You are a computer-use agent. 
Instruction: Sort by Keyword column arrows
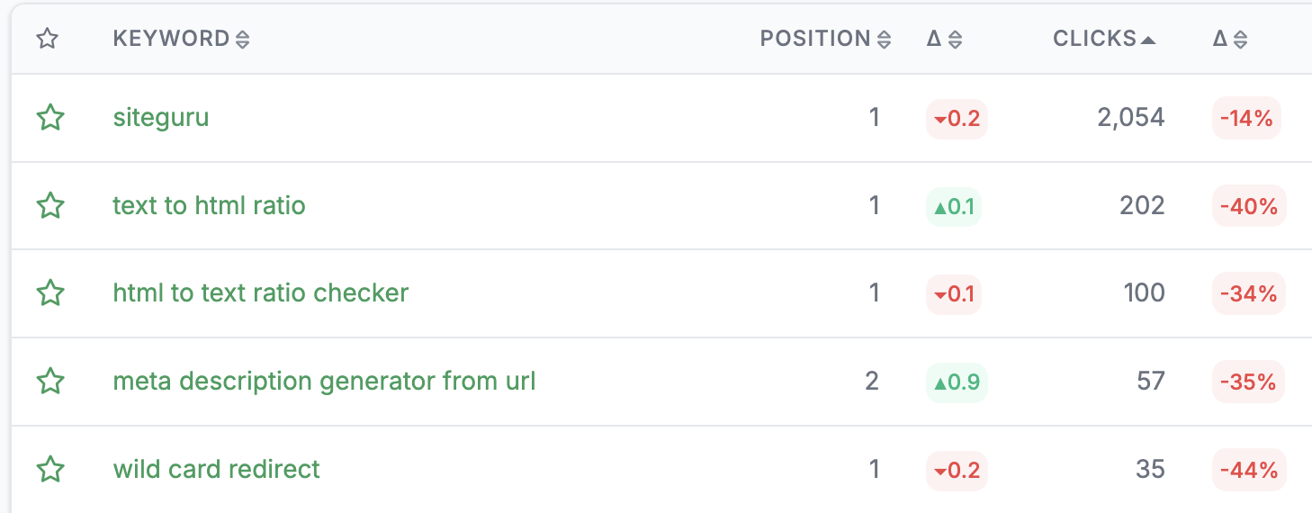pos(242,40)
